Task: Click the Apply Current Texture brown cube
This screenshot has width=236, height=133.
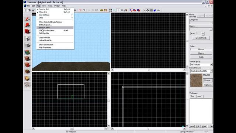Action: [x=27, y=58]
